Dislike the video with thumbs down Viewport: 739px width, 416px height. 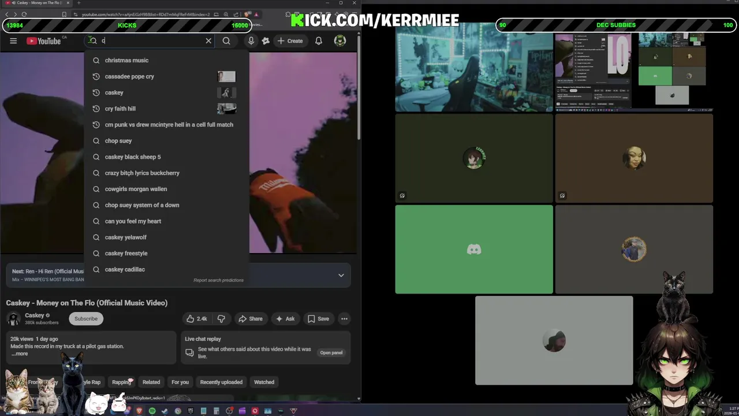[x=221, y=318]
